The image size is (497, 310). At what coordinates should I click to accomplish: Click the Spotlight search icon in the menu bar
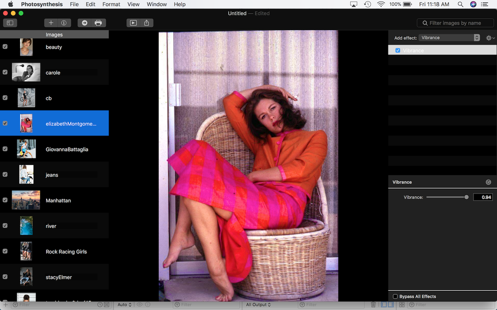pos(460,4)
